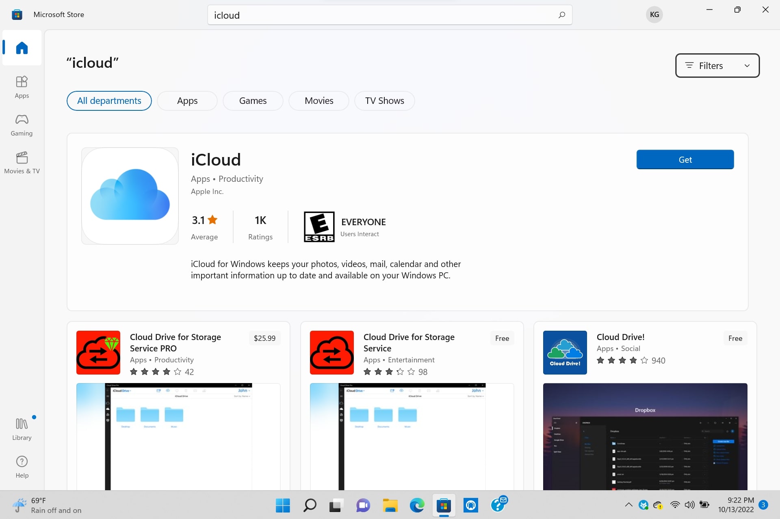
Task: Select the TV Shows department filter
Action: tap(384, 101)
